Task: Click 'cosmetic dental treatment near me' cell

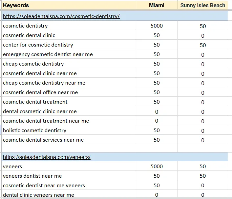Action: click(69, 121)
